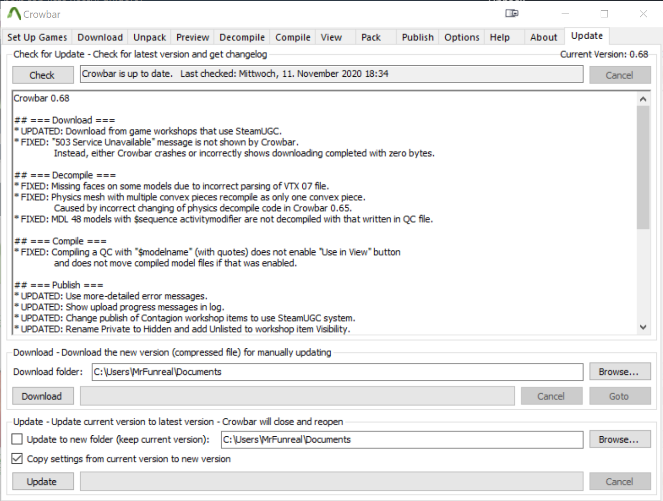Screen dimensions: 663x501
Task: Click the 'Missing faces on some models' line
Action: [x=171, y=186]
